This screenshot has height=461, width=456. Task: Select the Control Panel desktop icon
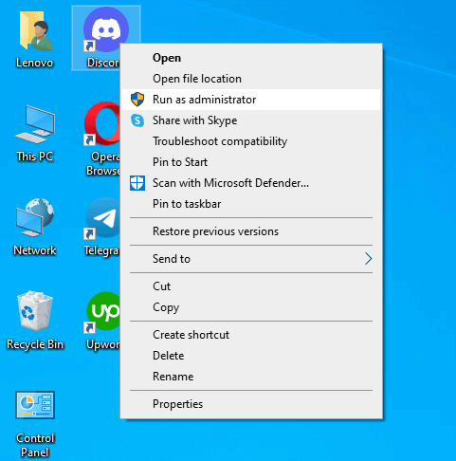point(35,405)
